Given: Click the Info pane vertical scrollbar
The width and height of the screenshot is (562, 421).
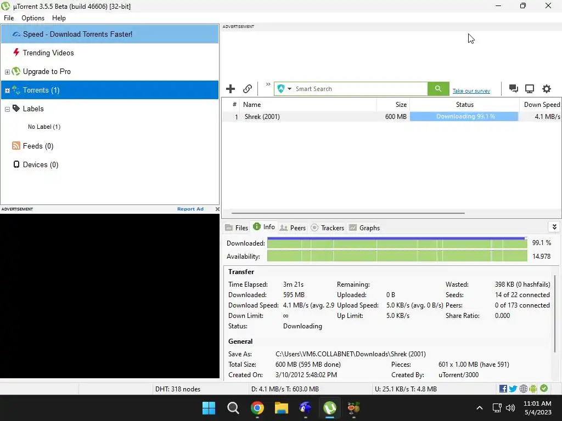Looking at the screenshot, I should pos(555,313).
